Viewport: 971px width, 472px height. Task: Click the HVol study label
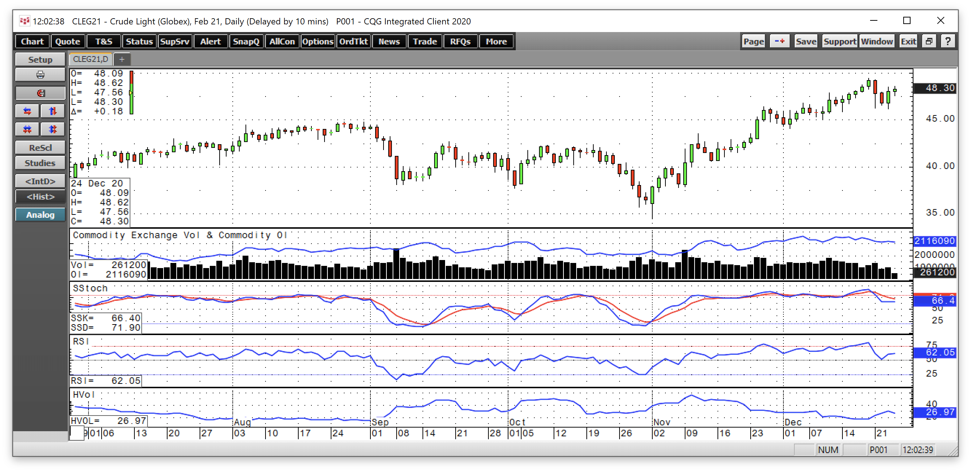(x=84, y=394)
